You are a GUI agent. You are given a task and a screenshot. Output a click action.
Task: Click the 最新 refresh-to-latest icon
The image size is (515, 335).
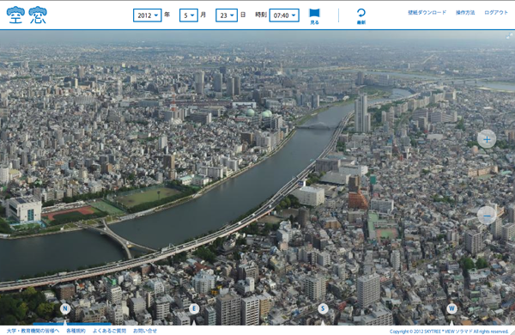[x=361, y=16]
